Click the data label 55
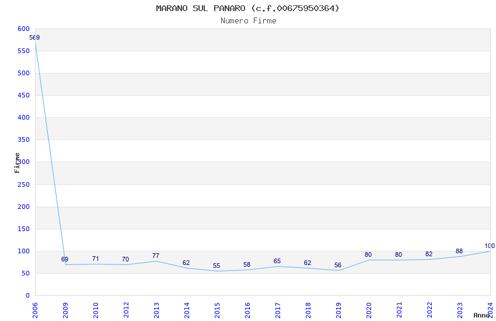Viewport: 496px width, 321px height. [216, 266]
